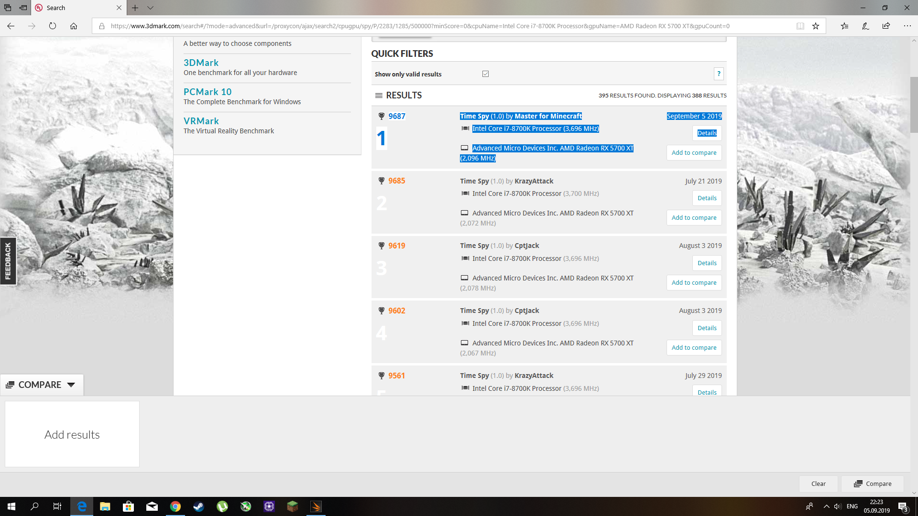Click Details for KrazyAttack 9685 result
The height and width of the screenshot is (516, 918).
pos(707,198)
